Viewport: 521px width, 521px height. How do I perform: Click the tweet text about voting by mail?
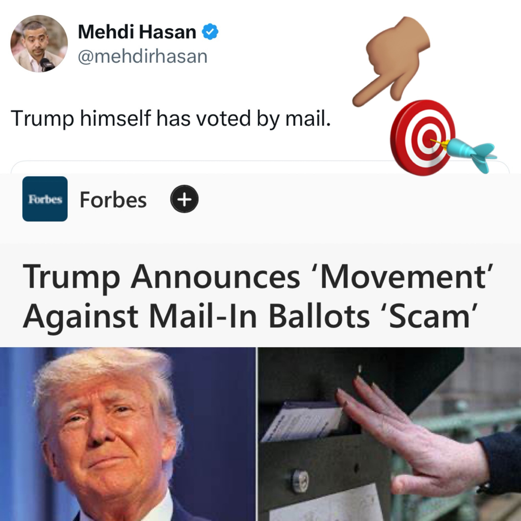point(170,119)
